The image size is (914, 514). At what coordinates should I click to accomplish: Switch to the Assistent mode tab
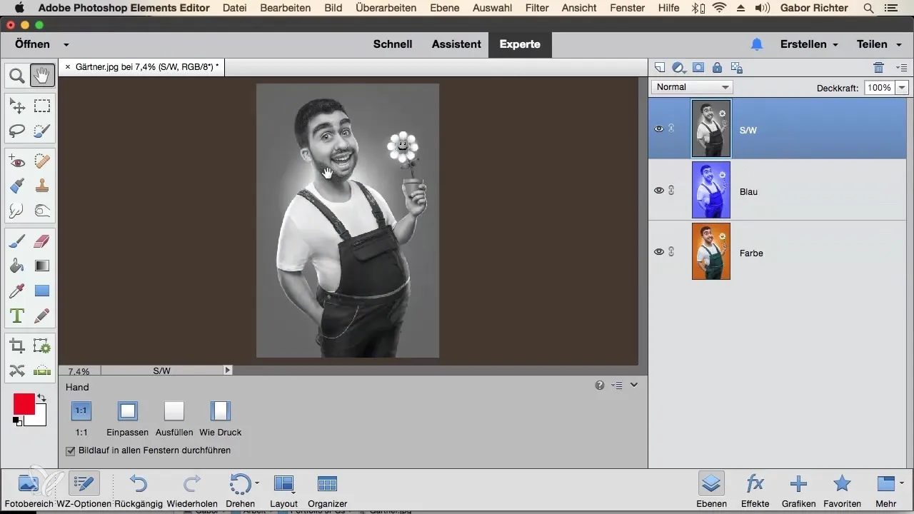coord(456,44)
